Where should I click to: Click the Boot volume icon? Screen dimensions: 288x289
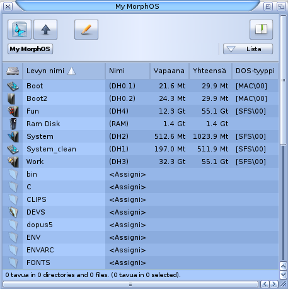[13, 86]
